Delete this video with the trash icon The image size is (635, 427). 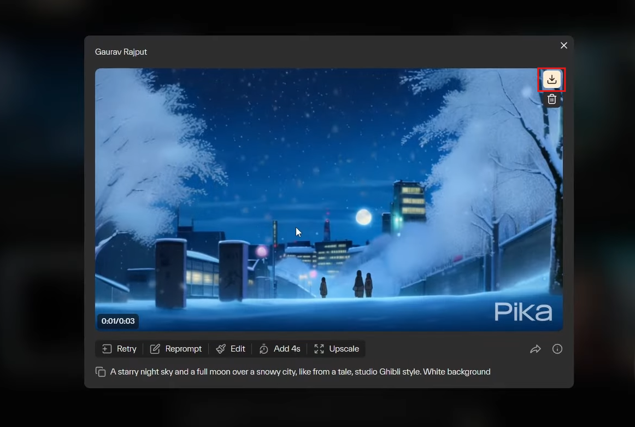[551, 99]
